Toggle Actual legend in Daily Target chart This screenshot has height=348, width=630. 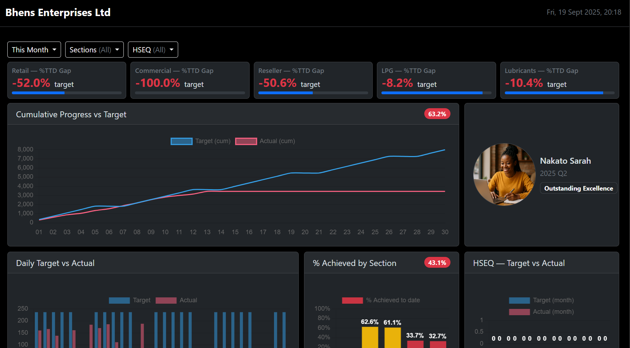[x=176, y=300]
